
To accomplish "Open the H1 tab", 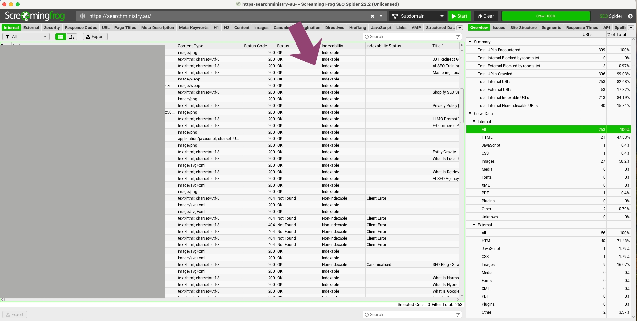I will (216, 27).
